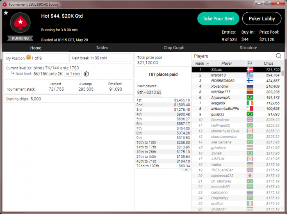Sort by Player column header
287x214 pixels.
coord(227,64)
